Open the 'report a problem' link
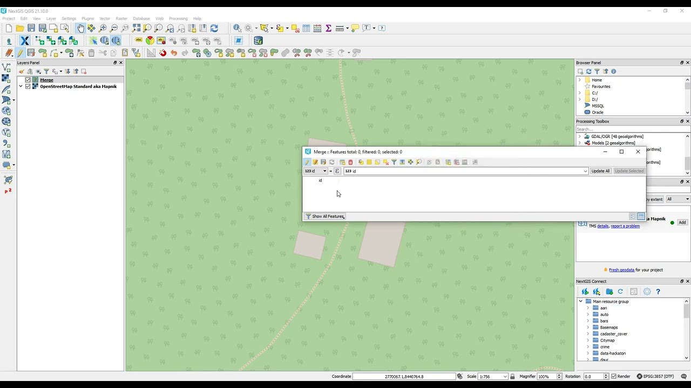Image resolution: width=691 pixels, height=388 pixels. click(625, 226)
